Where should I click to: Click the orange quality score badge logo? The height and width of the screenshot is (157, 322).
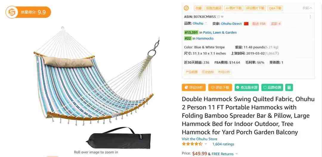(x=12, y=12)
